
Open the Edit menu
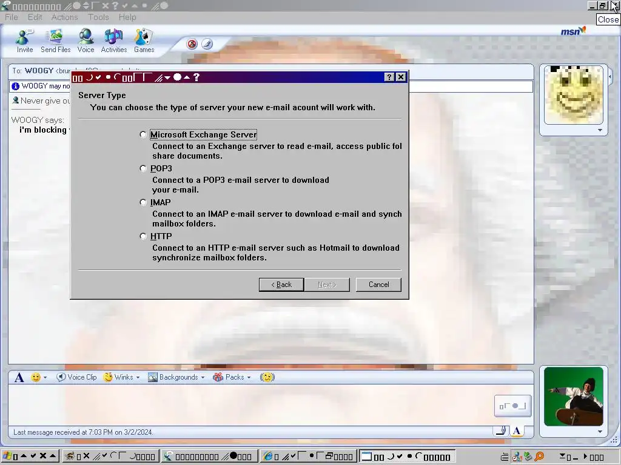coord(35,17)
